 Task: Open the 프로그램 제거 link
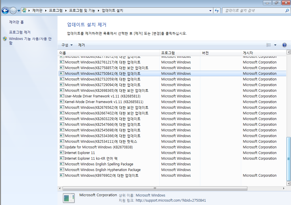click(20, 32)
